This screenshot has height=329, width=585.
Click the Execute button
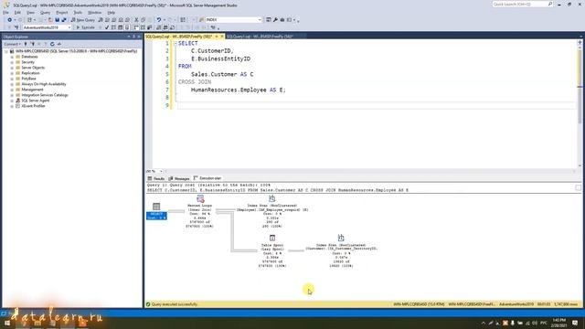pyautogui.click(x=85, y=27)
